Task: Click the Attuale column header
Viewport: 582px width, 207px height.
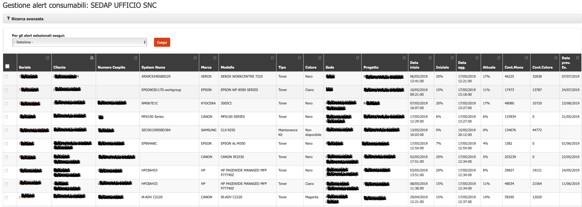Action: pos(489,67)
